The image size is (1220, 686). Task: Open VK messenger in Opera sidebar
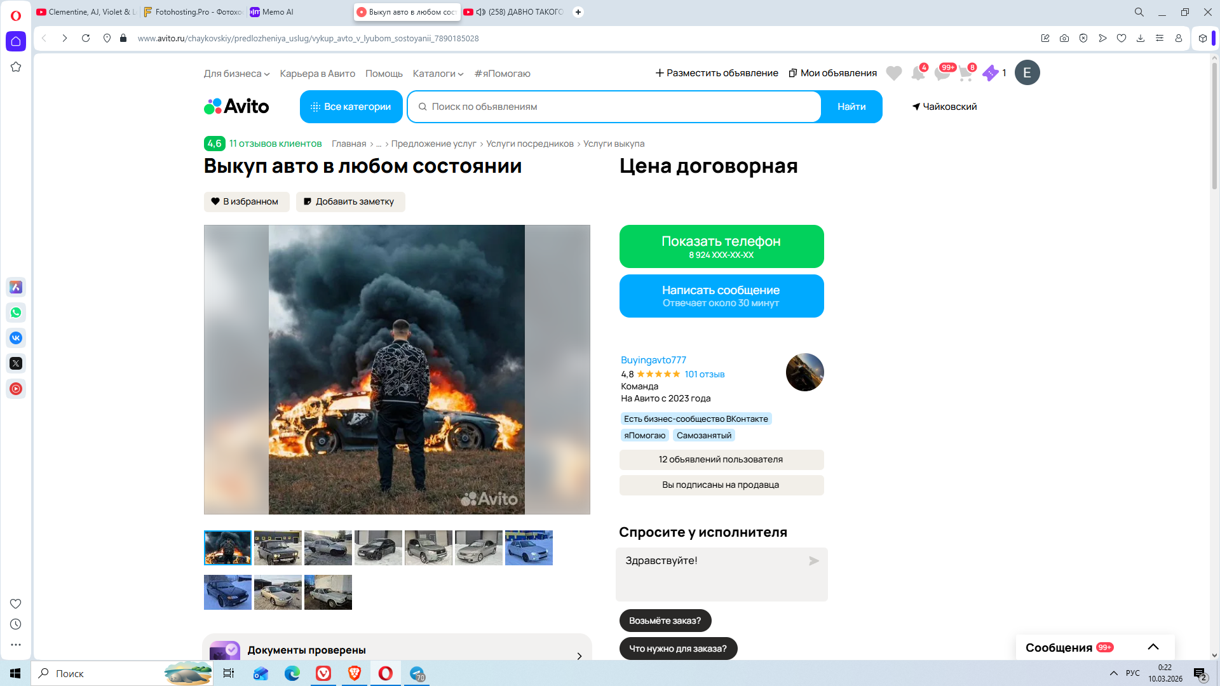click(16, 338)
